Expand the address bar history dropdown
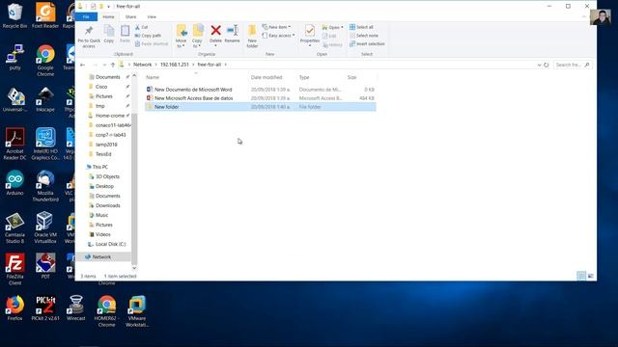 coord(539,65)
